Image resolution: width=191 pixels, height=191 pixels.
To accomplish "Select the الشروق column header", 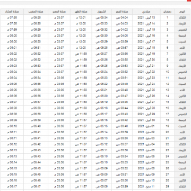I will click(x=102, y=12).
